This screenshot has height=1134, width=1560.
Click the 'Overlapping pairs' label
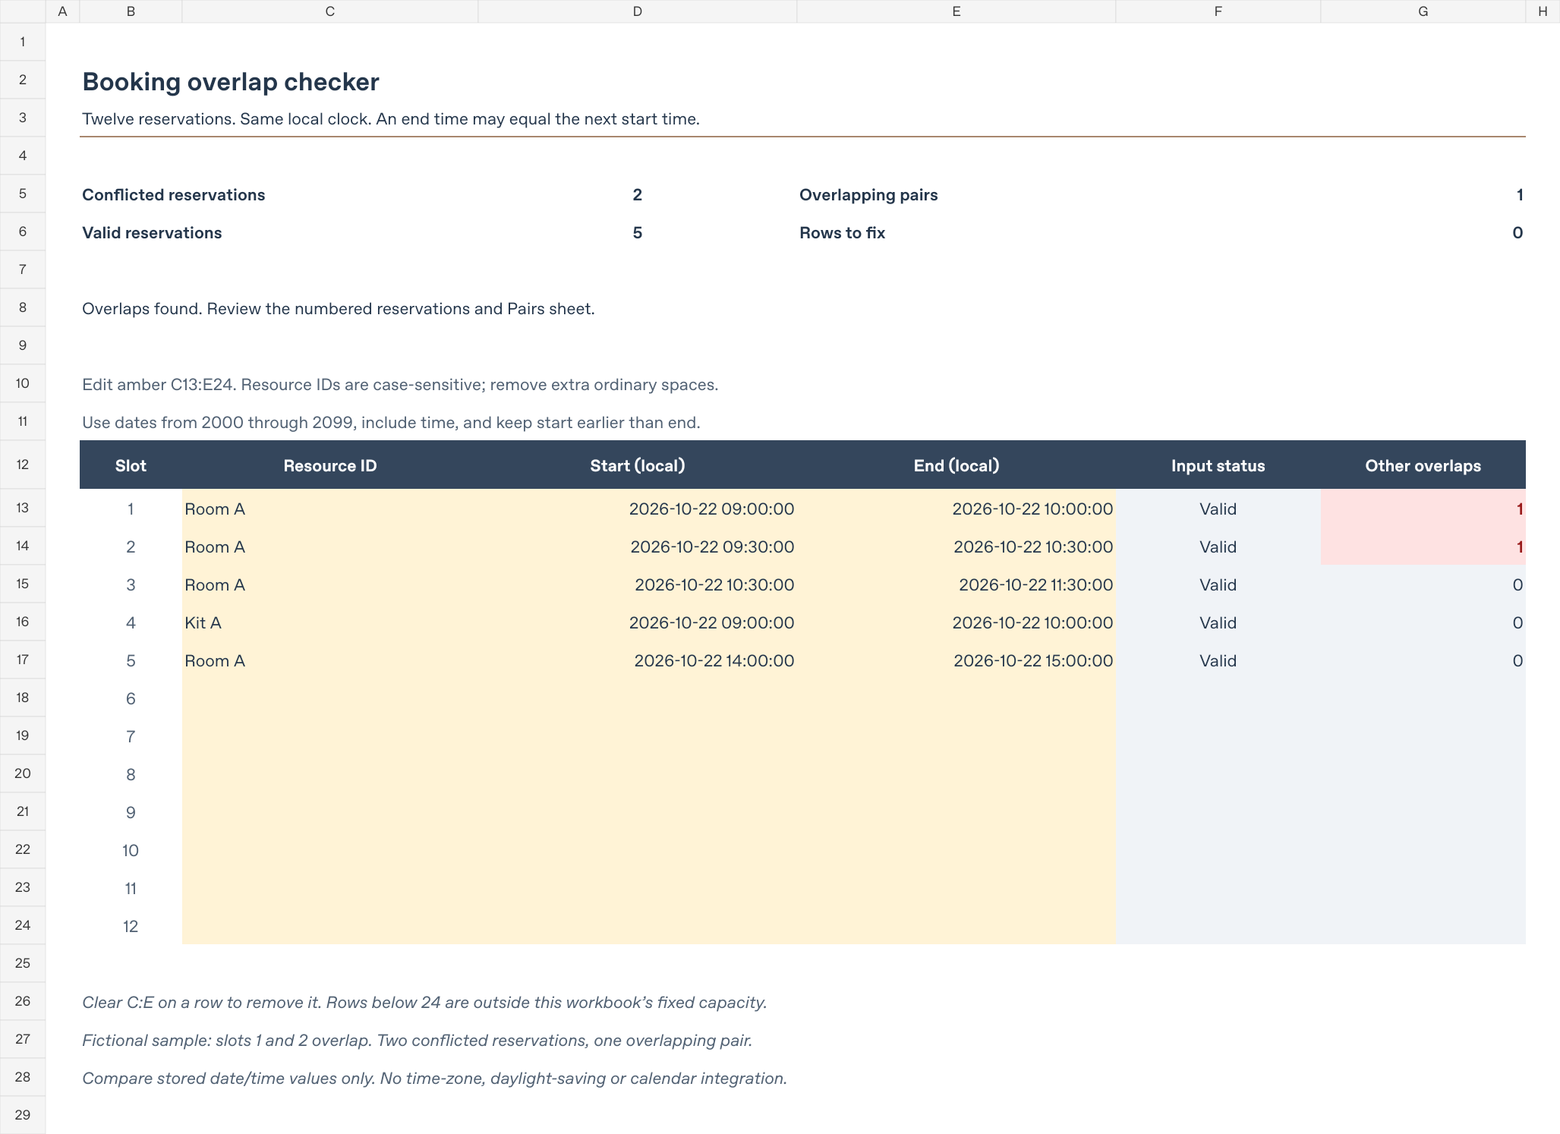point(868,195)
